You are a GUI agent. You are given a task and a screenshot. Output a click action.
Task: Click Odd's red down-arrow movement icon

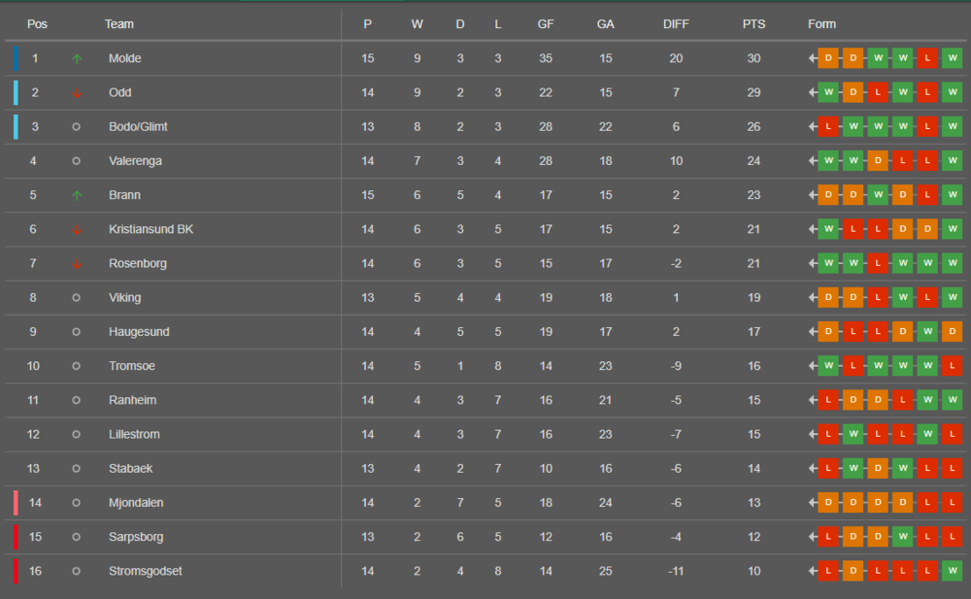click(x=77, y=93)
